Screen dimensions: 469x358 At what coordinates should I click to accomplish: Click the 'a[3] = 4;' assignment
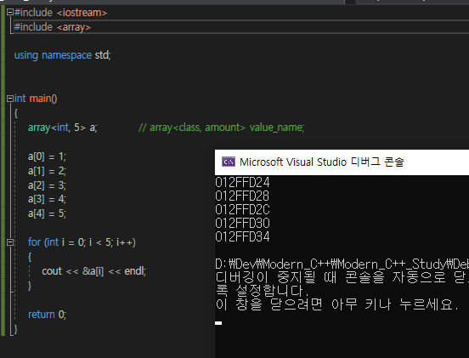47,199
